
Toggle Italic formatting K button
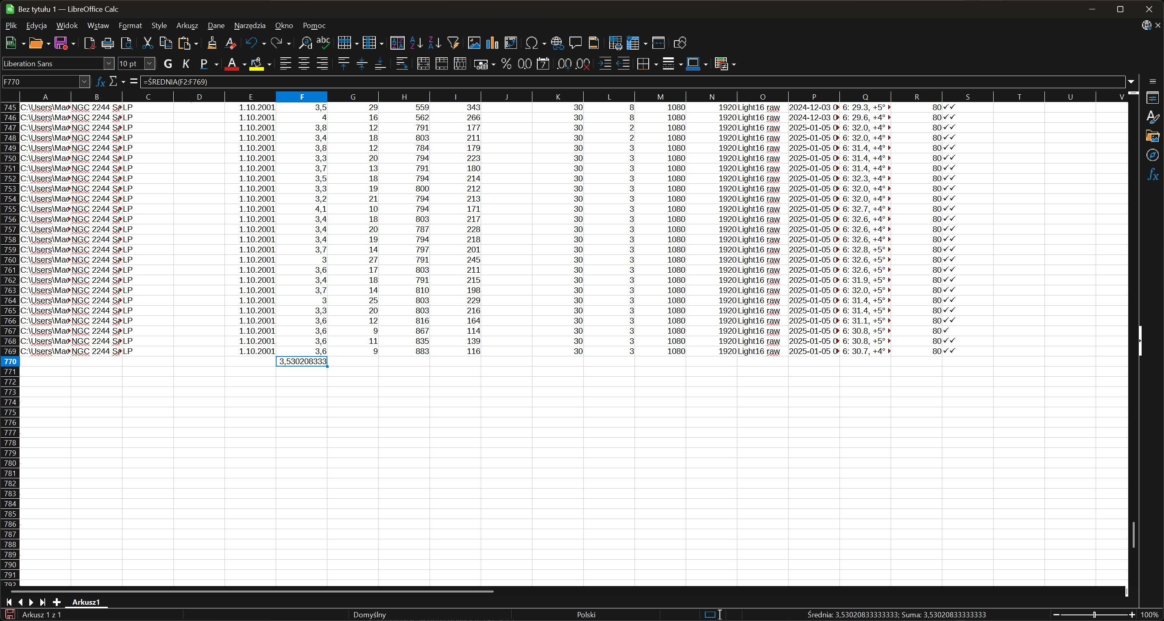pyautogui.click(x=186, y=64)
